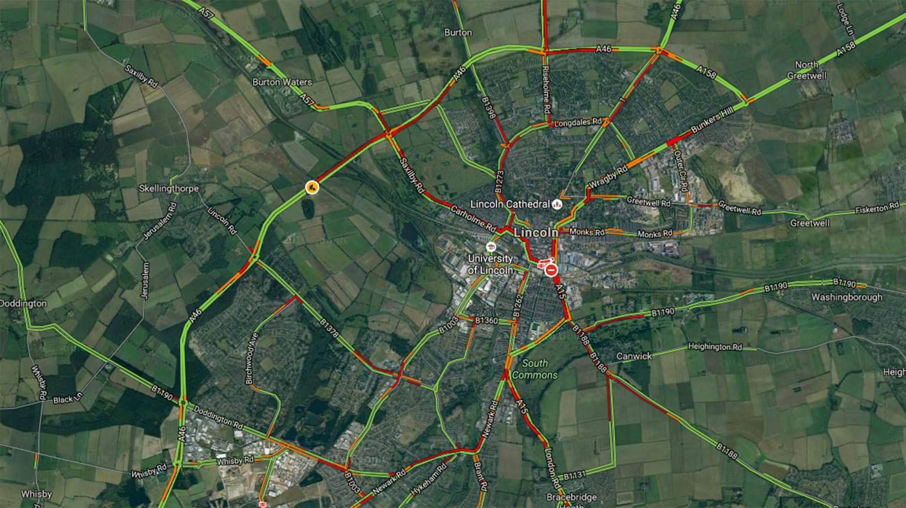Click the Lincoln city name label

click(x=536, y=233)
